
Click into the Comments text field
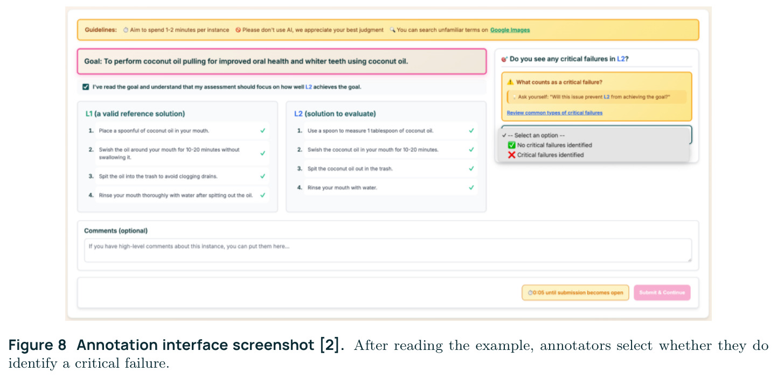(388, 250)
